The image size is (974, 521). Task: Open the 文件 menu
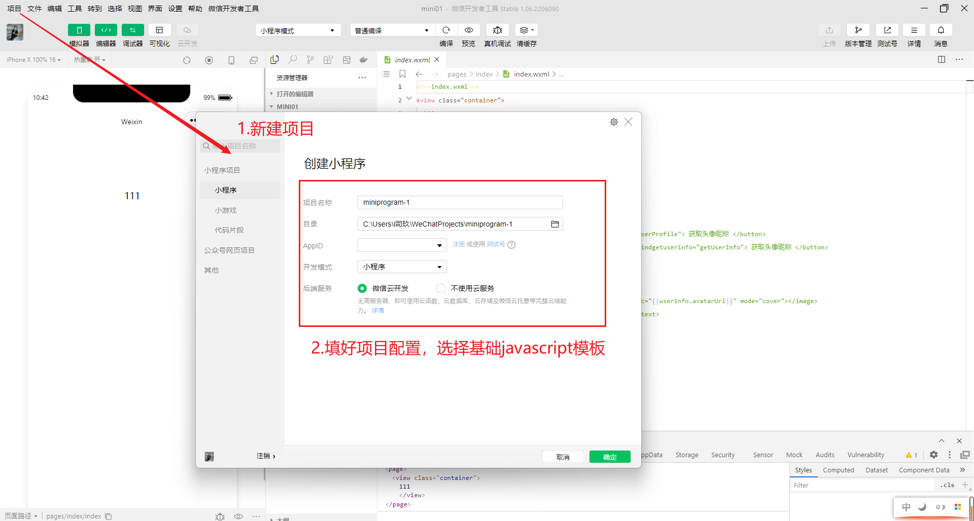click(34, 9)
